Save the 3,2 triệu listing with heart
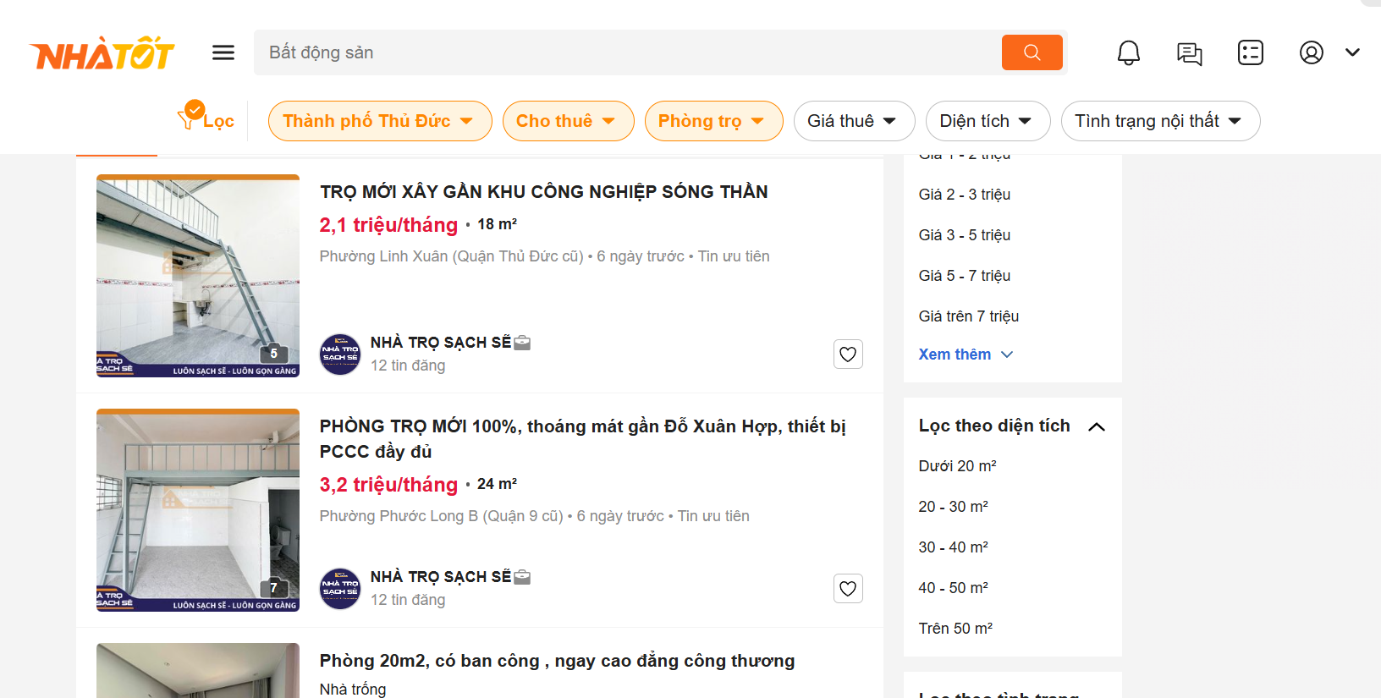Image resolution: width=1381 pixels, height=698 pixels. click(848, 588)
